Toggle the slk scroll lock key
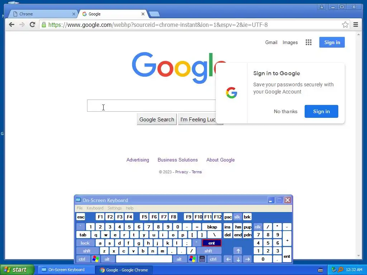The width and height of the screenshot is (367, 275). pos(237,217)
